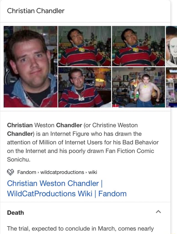Click the Sonichu description snippet paragraph
The height and width of the screenshot is (234, 177).
(83, 142)
